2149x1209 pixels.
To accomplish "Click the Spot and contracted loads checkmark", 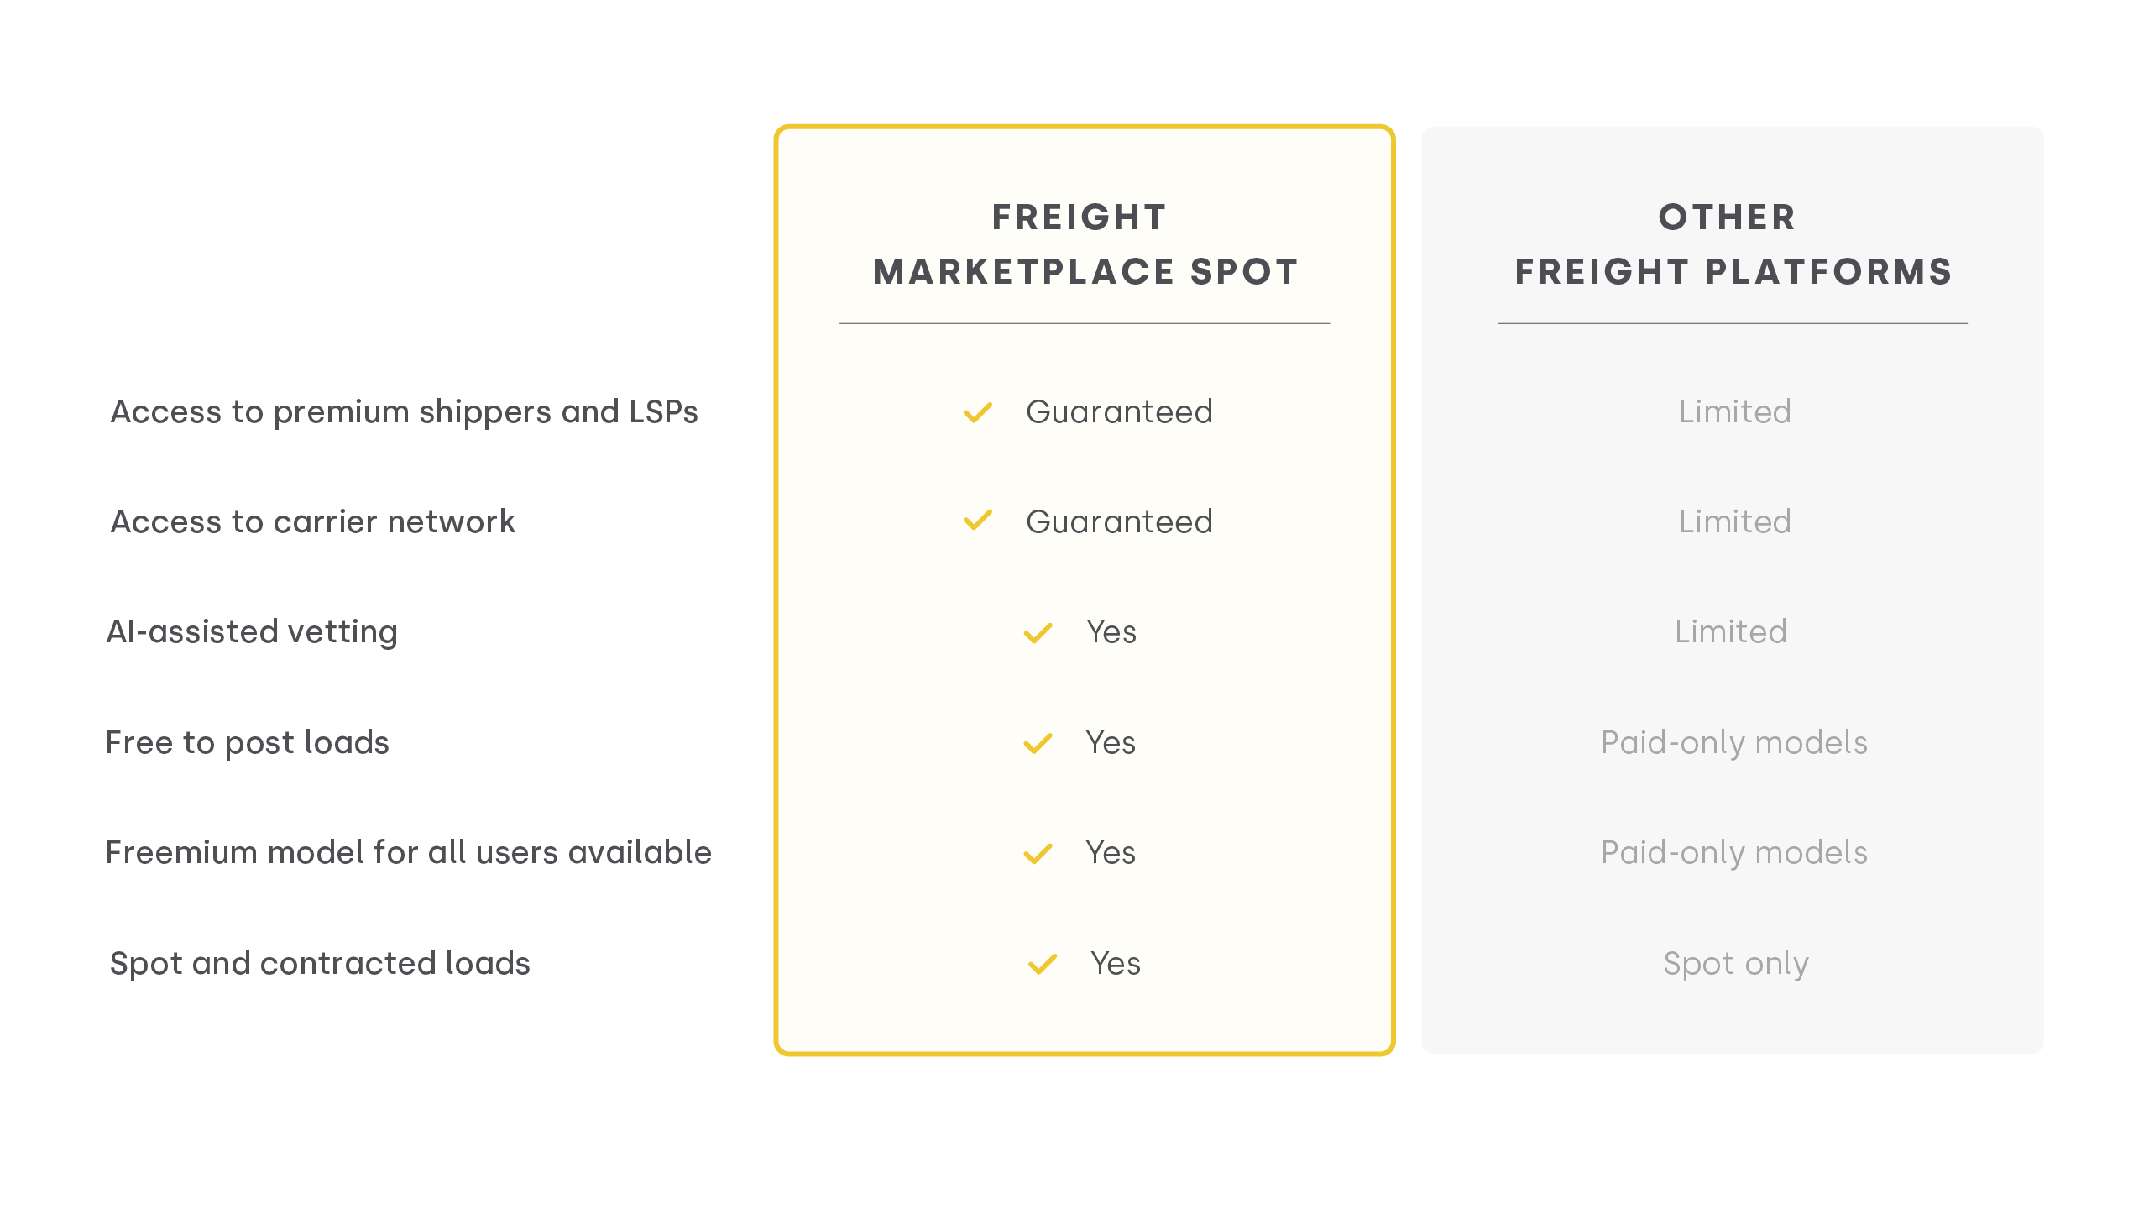I will (1042, 964).
